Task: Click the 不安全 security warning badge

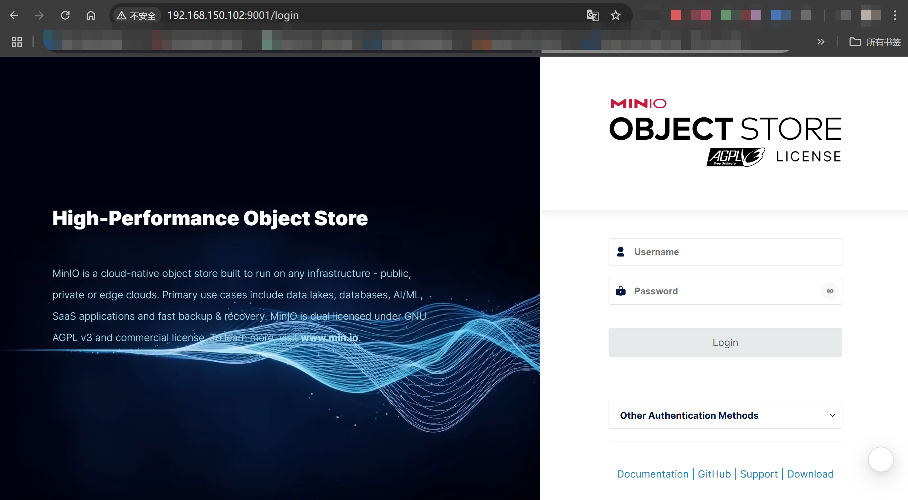Action: (x=137, y=15)
